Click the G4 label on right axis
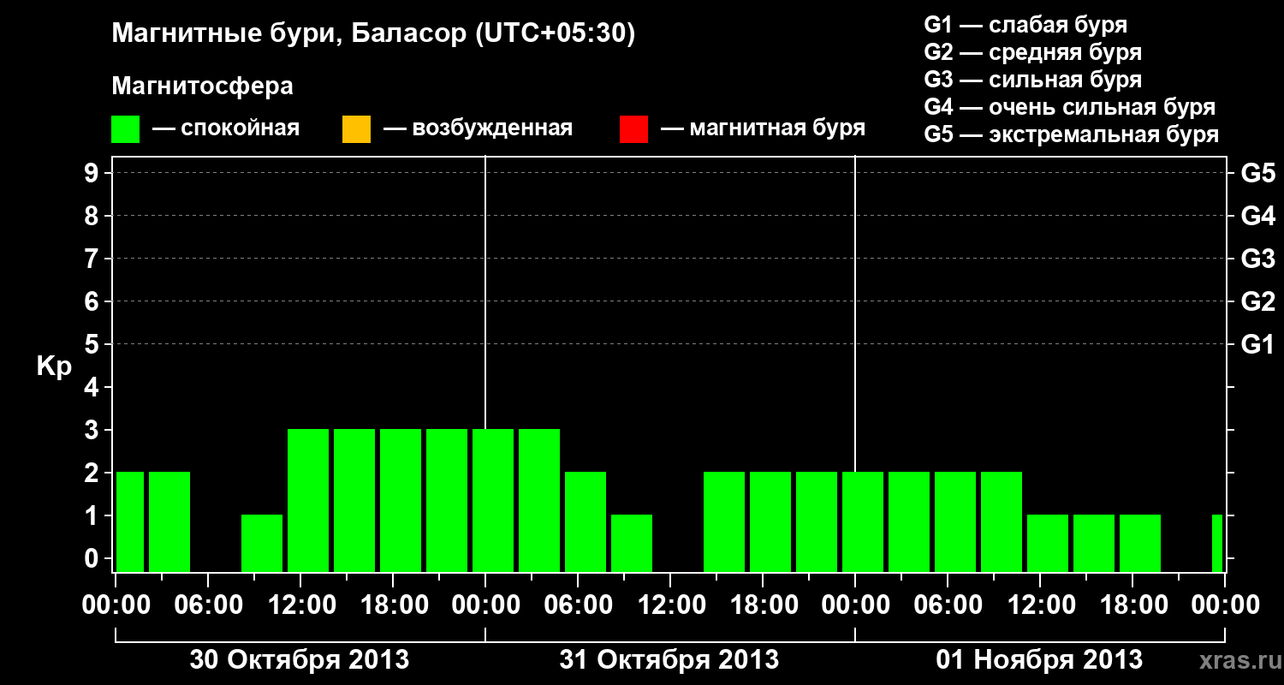 pos(1258,216)
